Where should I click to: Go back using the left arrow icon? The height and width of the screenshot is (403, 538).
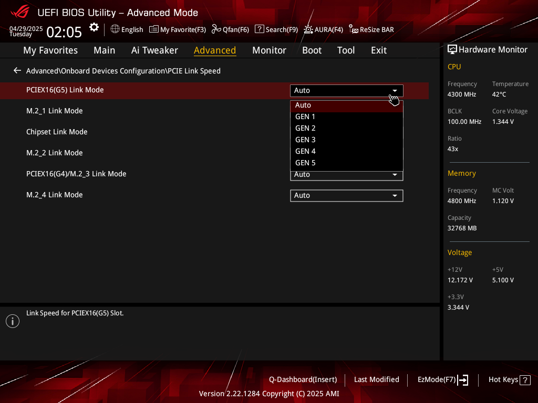click(x=17, y=71)
